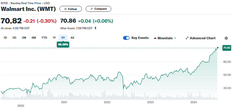This screenshot has width=232, height=108.
Task: Follow Walmart Inc. stock
Action: [x=71, y=9]
